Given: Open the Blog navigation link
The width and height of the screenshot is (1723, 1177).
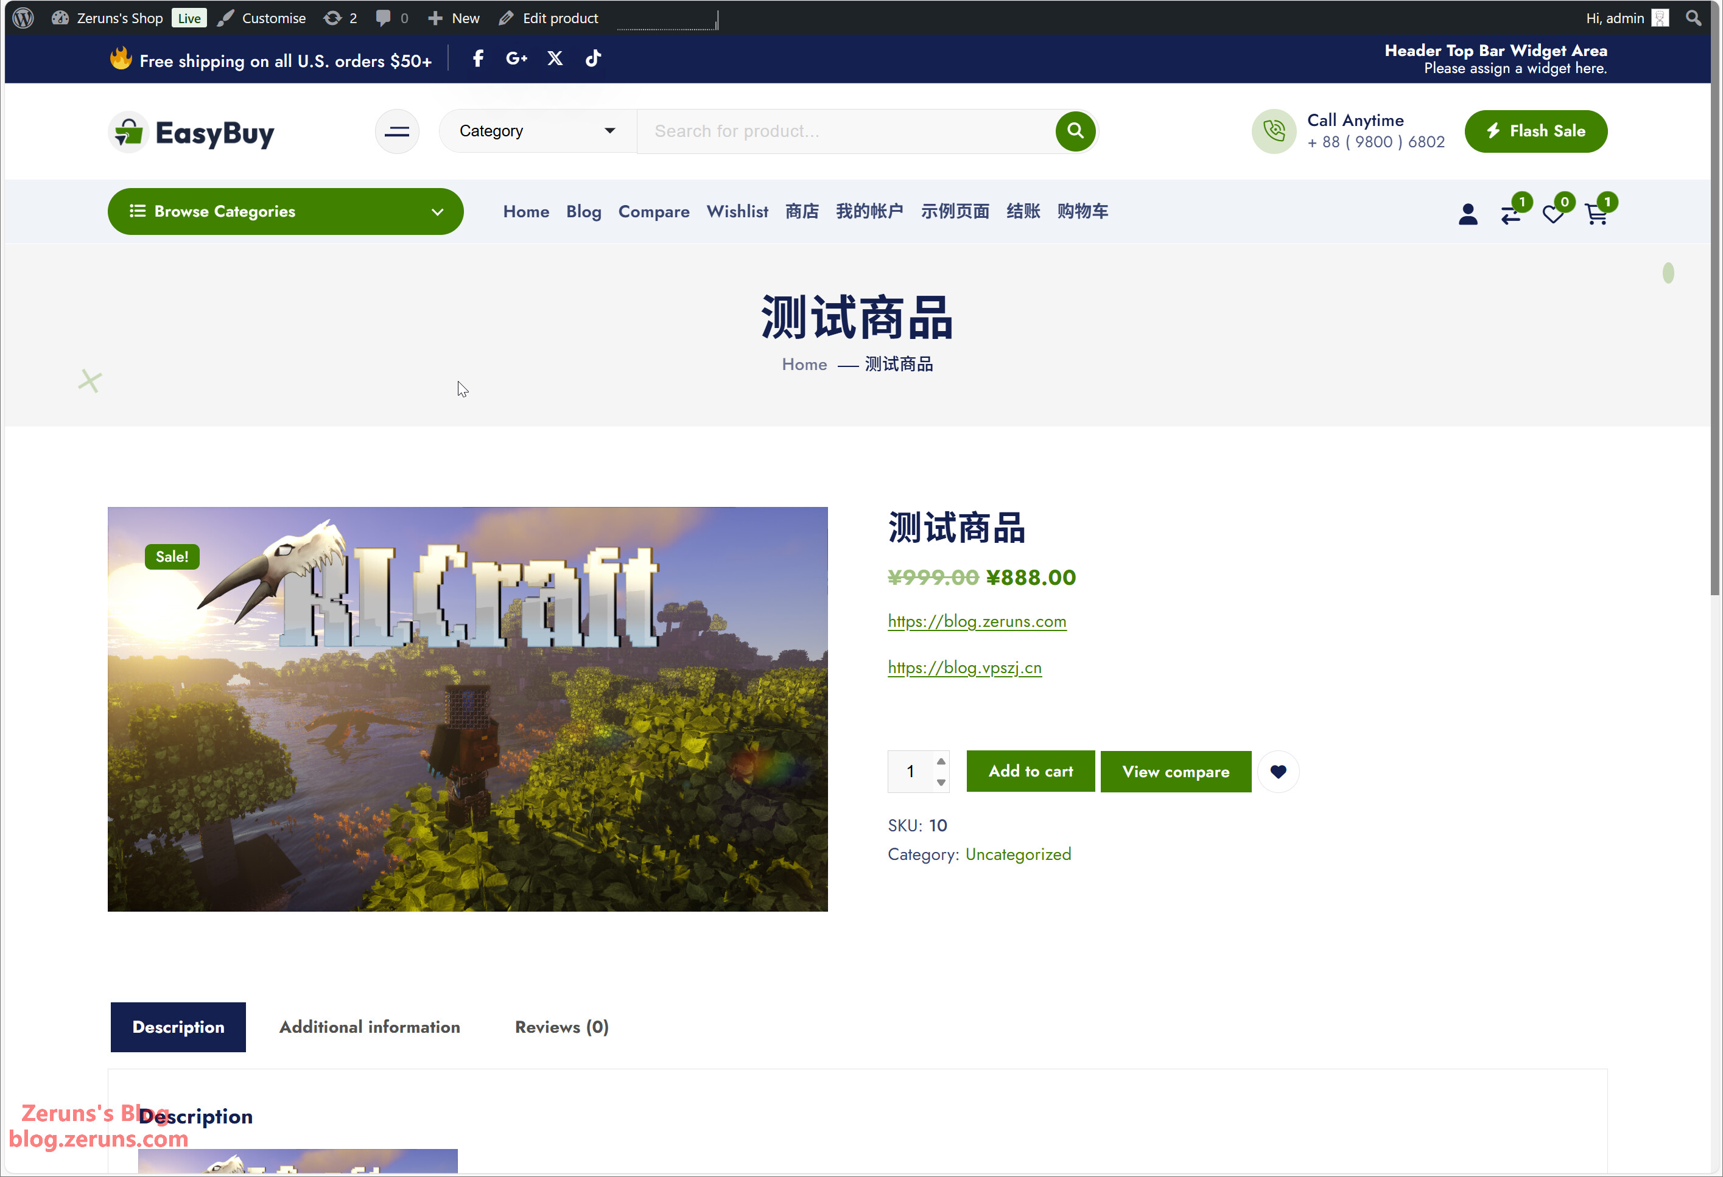Looking at the screenshot, I should click(583, 211).
